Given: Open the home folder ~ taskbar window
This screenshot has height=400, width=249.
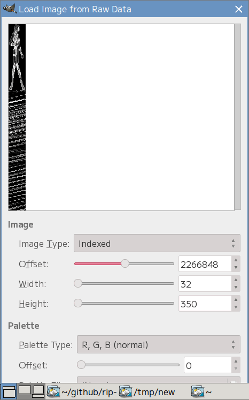Looking at the screenshot, I should pyautogui.click(x=201, y=392).
